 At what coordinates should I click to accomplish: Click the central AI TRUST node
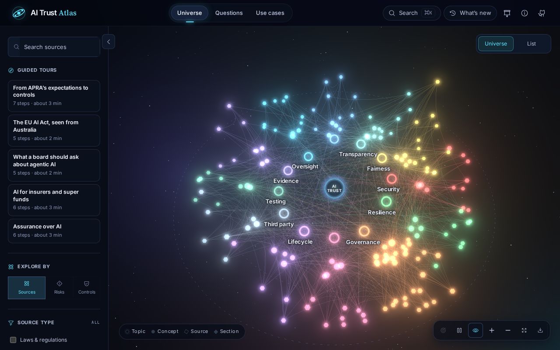334,189
